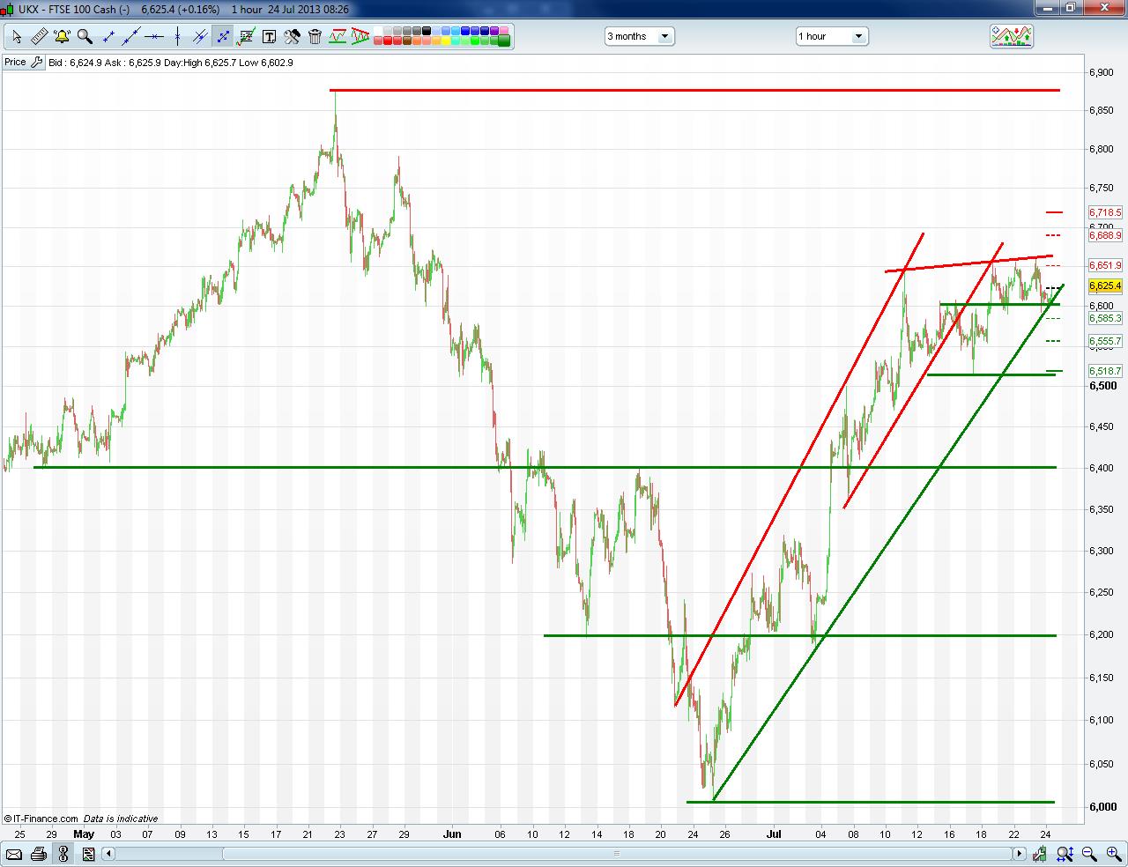This screenshot has height=867, width=1128.
Task: Toggle the Price panel wrench settings
Action: pos(36,62)
